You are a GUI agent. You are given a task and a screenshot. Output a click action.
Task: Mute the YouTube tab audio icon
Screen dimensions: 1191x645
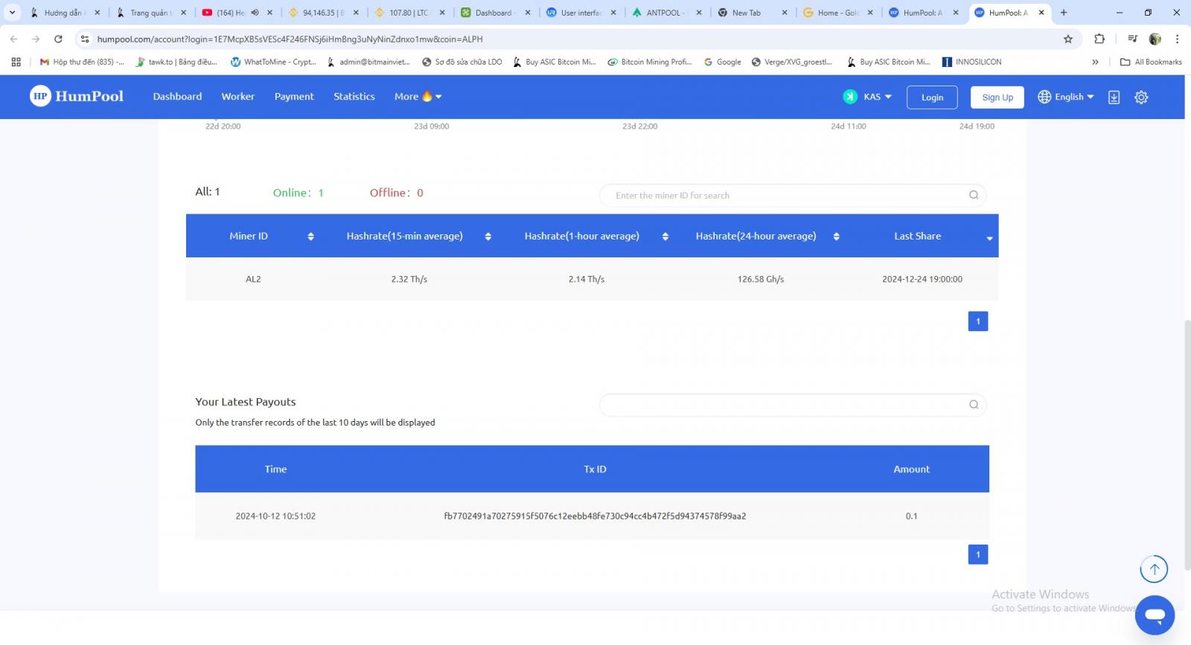click(255, 13)
